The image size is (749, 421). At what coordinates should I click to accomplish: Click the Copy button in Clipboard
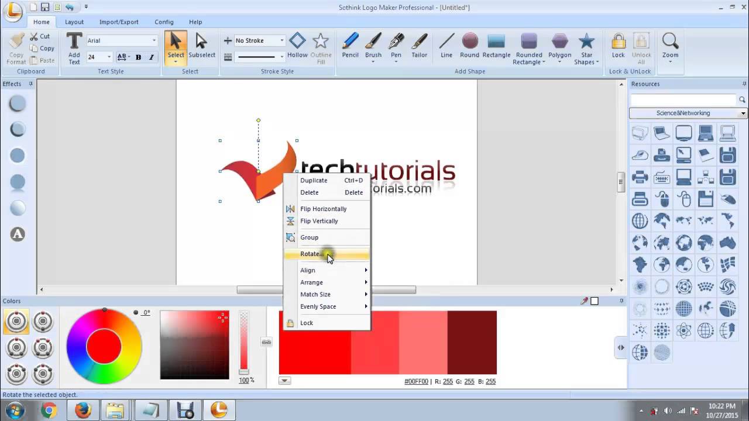(42, 49)
